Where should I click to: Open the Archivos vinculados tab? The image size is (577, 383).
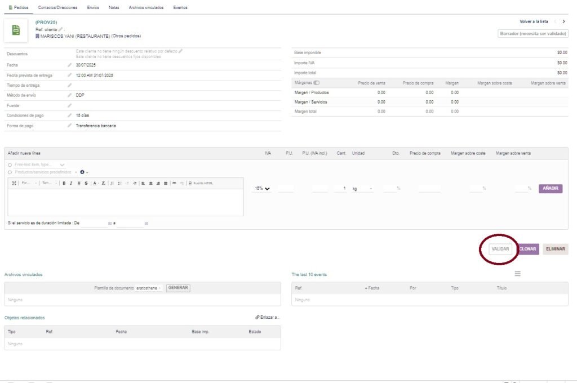pos(146,7)
